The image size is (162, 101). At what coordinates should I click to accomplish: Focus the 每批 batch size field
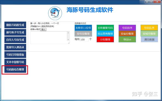(84, 40)
